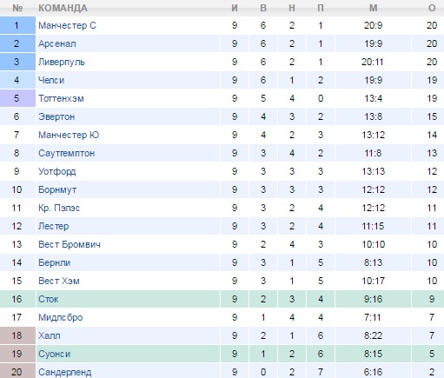Screen dimensions: 444x378
Task: Click the М goals column header
Action: click(374, 8)
